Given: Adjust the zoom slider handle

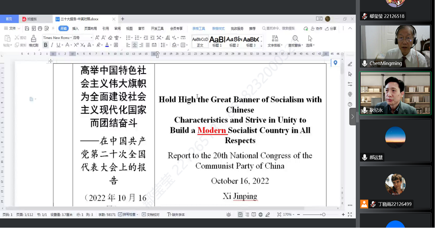Looking at the screenshot, I should tap(324, 214).
